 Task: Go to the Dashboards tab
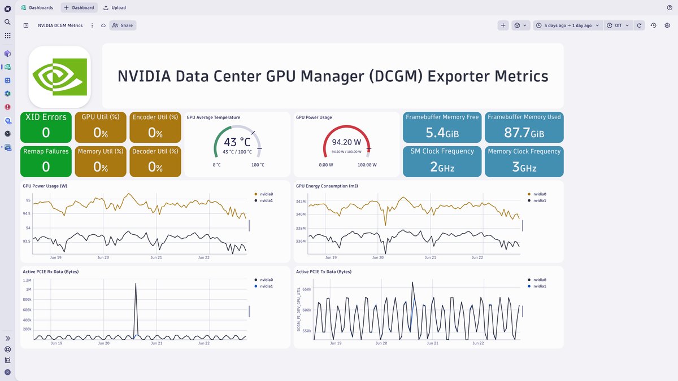tap(37, 8)
